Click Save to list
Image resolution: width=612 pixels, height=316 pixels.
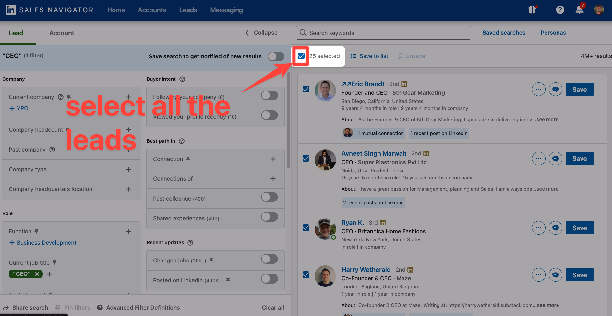coord(370,56)
